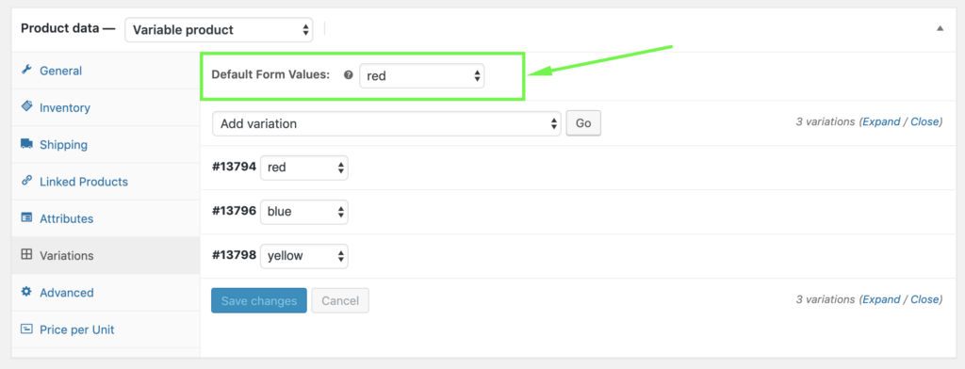Click the Advanced gear icon
Image resolution: width=965 pixels, height=369 pixels.
pyautogui.click(x=26, y=292)
